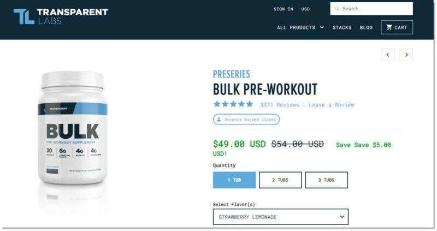
Task: Open the Blog menu item
Action: pyautogui.click(x=366, y=27)
